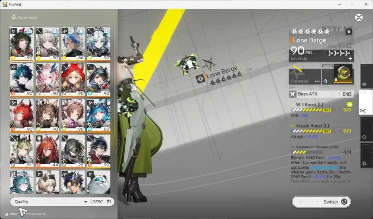Click the operator list scrollbar

click(114, 82)
